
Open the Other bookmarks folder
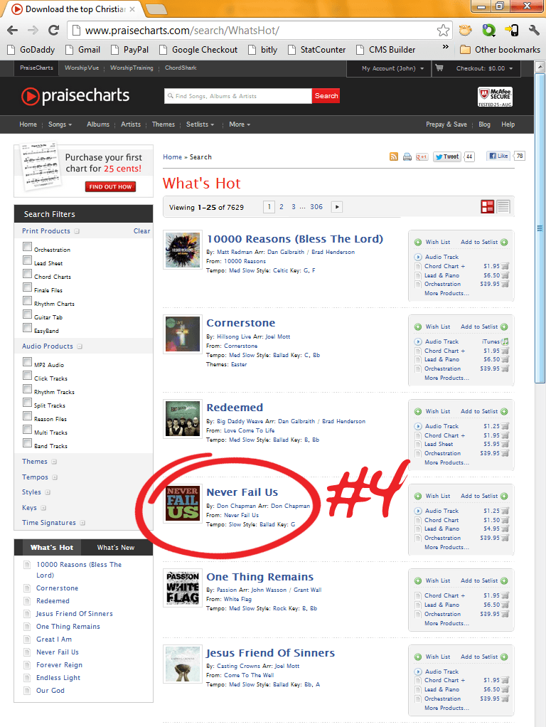pos(500,50)
